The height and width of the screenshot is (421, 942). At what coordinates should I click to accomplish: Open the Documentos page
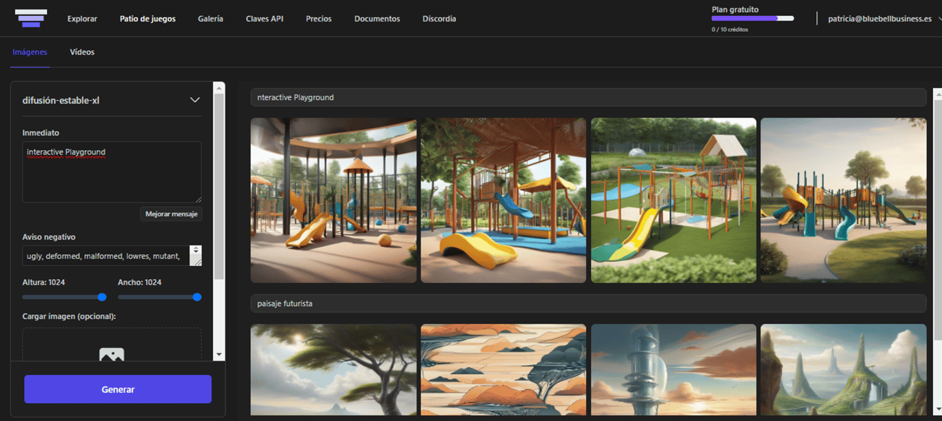pyautogui.click(x=377, y=19)
